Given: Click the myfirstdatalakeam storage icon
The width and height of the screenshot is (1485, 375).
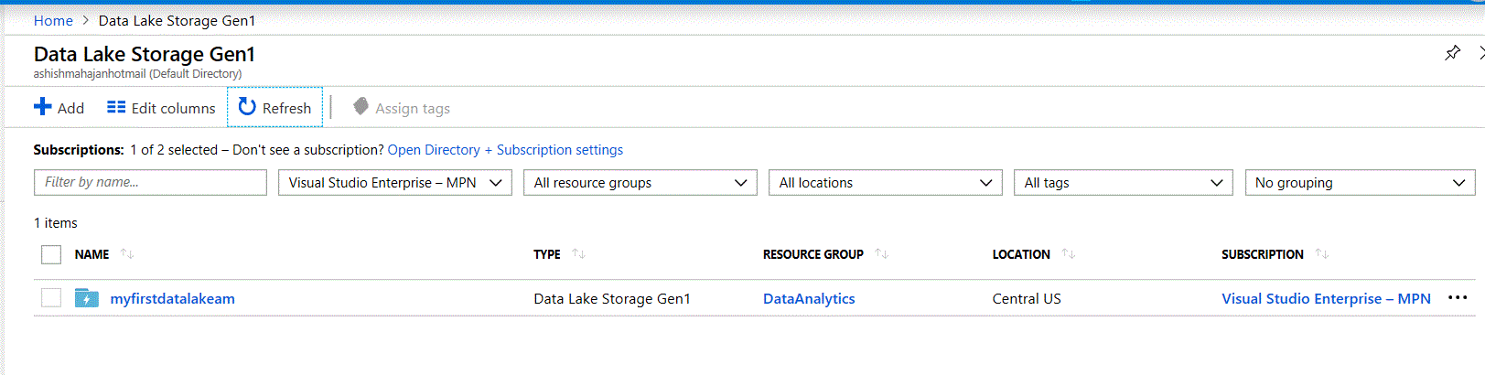Looking at the screenshot, I should [x=87, y=298].
